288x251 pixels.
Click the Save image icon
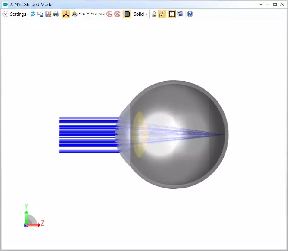click(48, 14)
